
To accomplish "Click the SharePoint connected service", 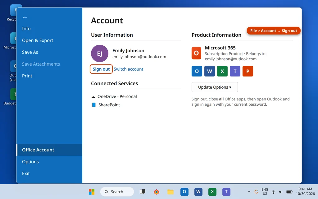I will click(109, 105).
